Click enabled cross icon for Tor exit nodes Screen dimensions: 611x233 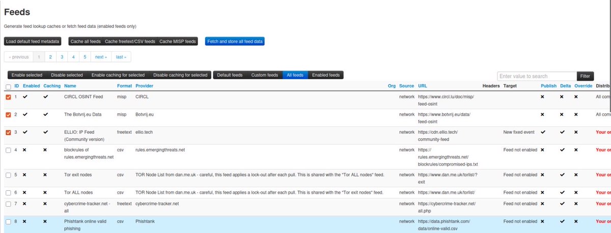(25, 175)
